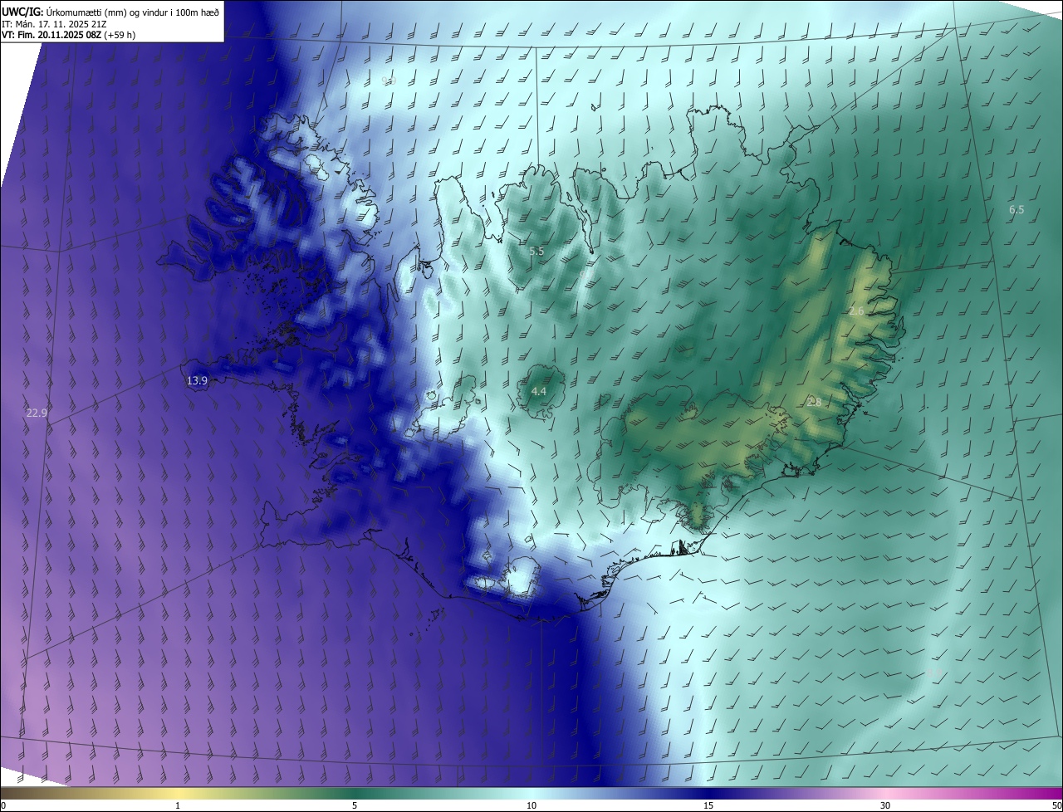
Task: Click the 22.9 value label on the map
Action: point(37,413)
